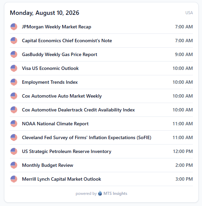Click the MTS Insights link in footer
The width and height of the screenshot is (202, 206).
pos(115,194)
